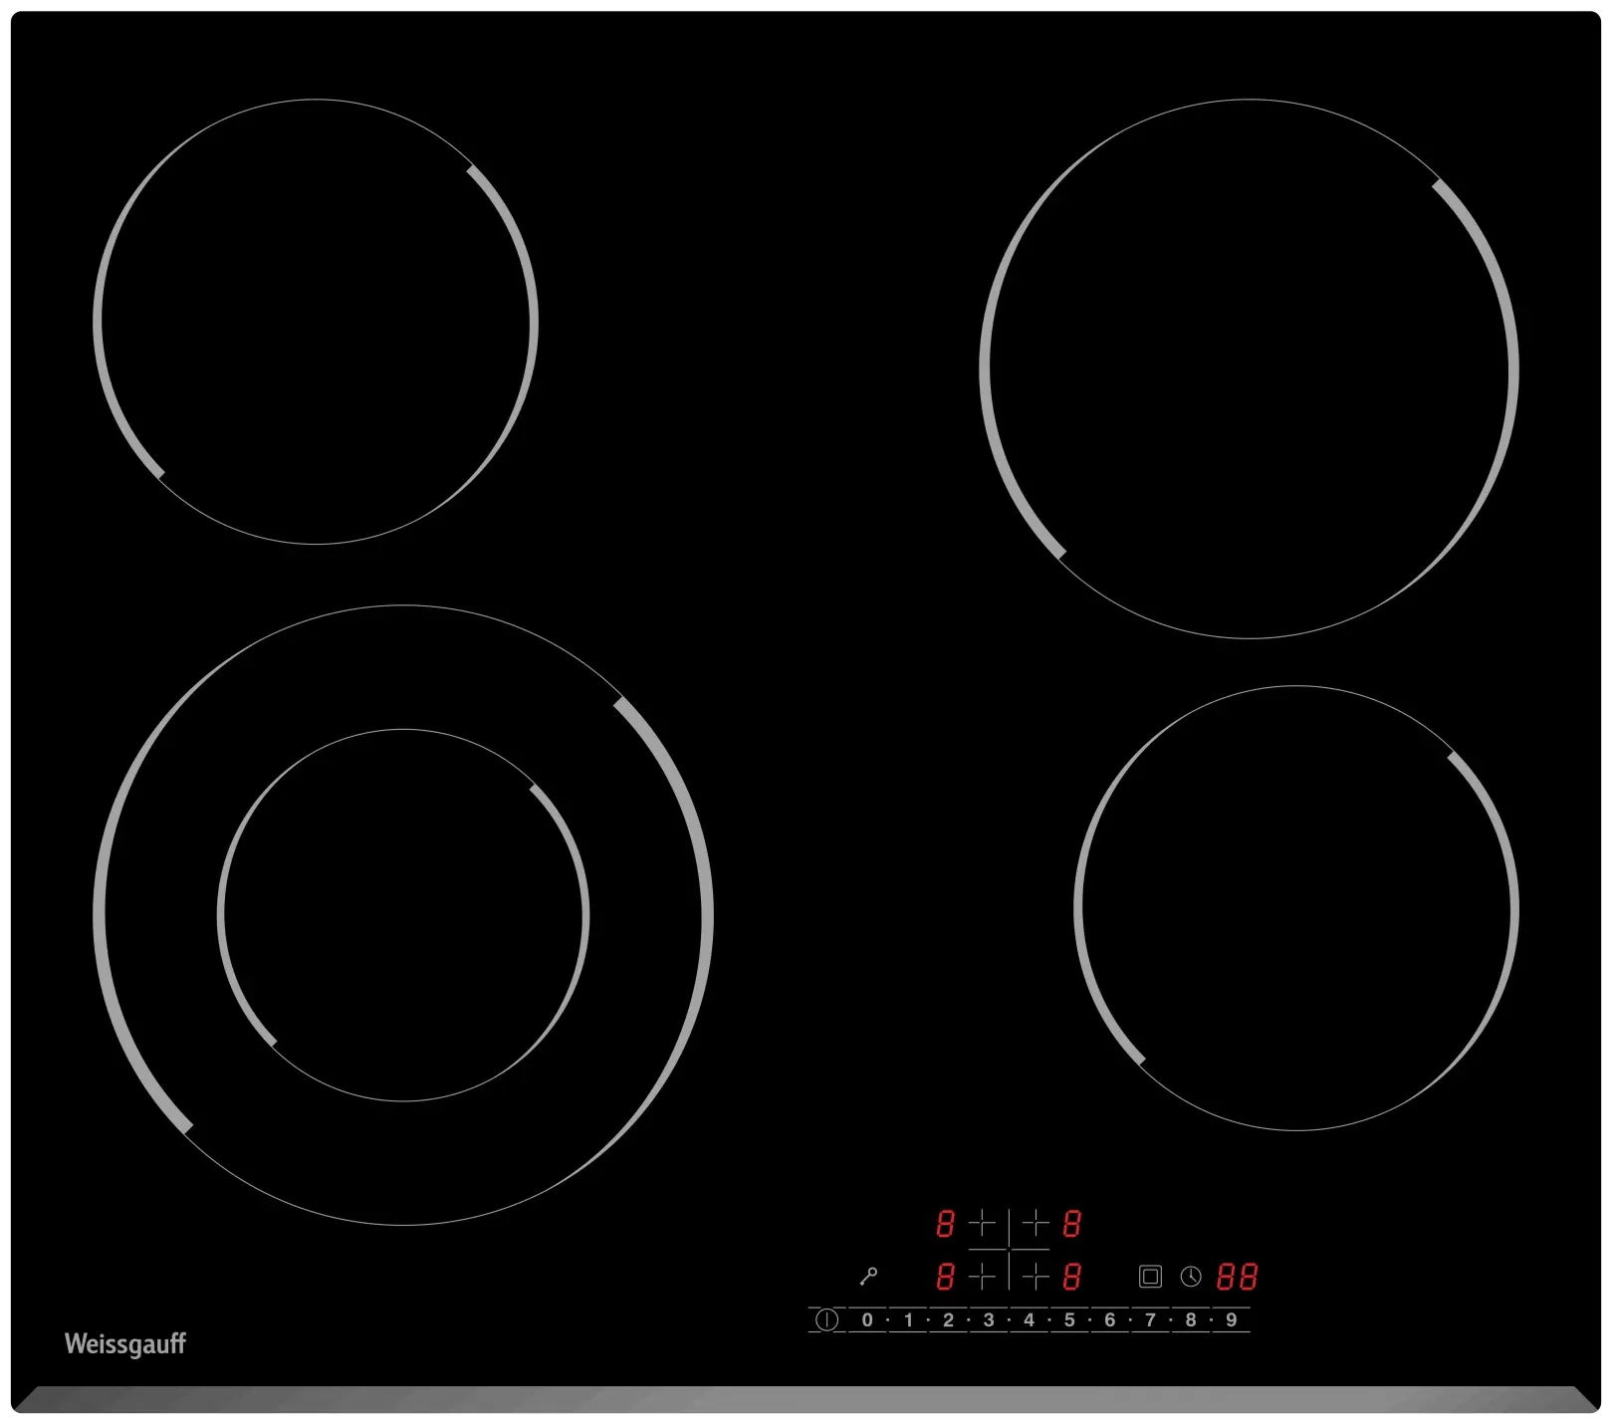Tap the top-left red heat level display
This screenshot has width=1612, height=1424.
pos(945,1223)
